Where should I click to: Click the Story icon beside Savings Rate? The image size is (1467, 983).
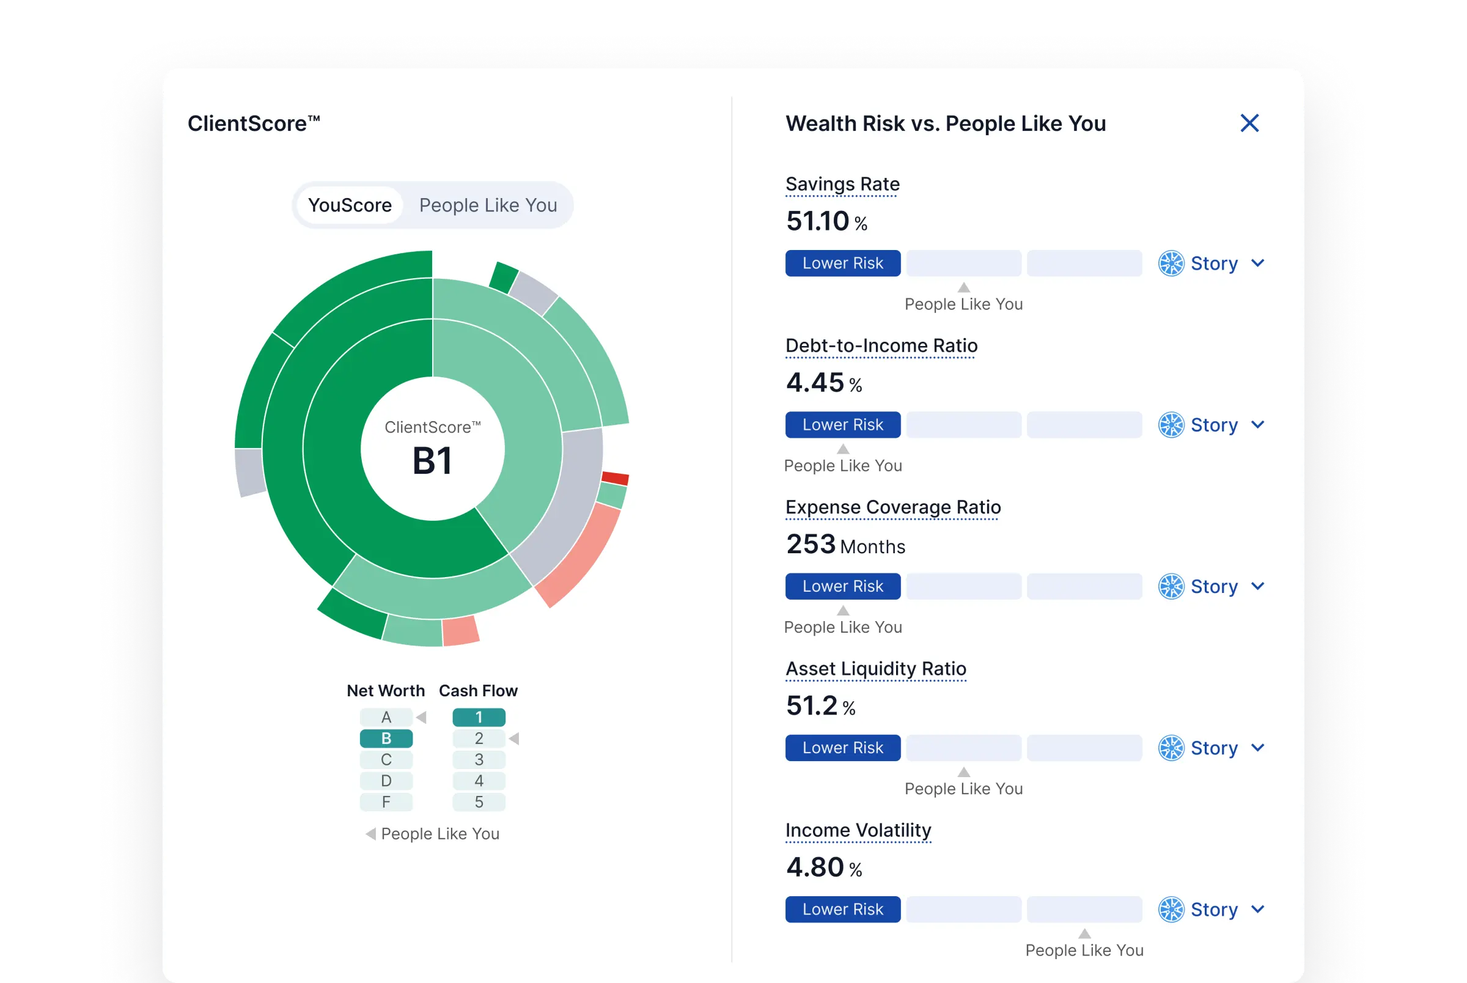click(1171, 263)
